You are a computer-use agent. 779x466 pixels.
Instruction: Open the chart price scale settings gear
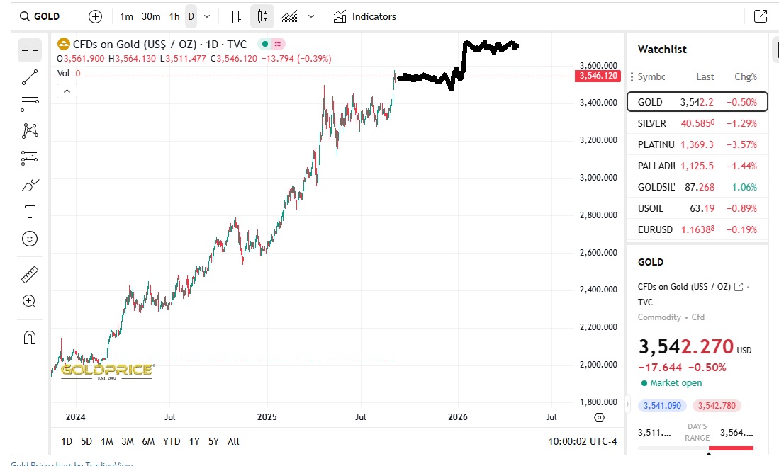pyautogui.click(x=599, y=417)
